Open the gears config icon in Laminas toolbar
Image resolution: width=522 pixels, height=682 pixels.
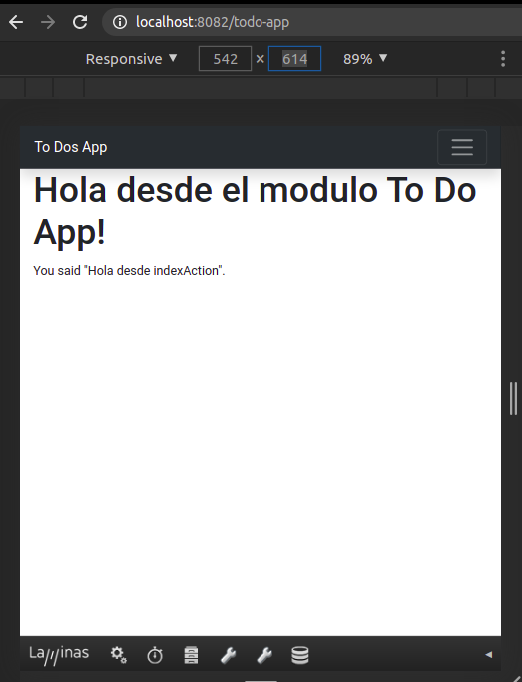click(x=118, y=655)
